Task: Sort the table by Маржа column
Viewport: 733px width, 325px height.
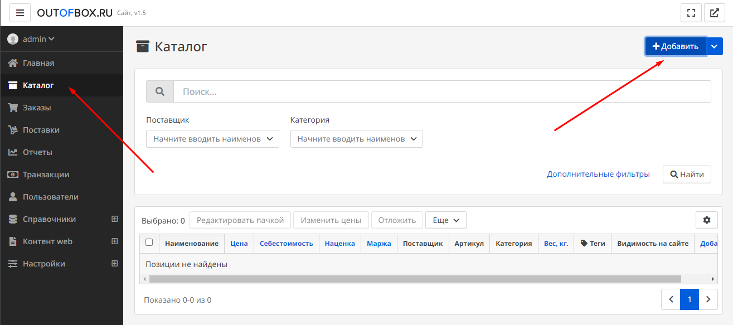Action: 379,244
